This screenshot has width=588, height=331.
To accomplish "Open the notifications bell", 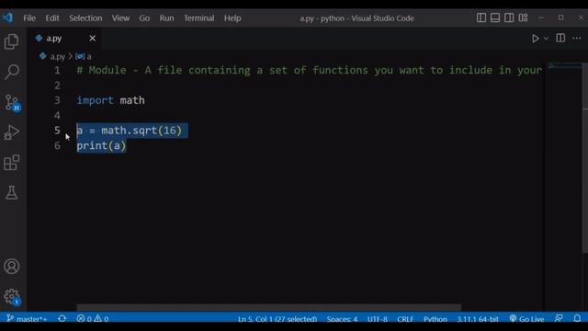I will coord(577,318).
